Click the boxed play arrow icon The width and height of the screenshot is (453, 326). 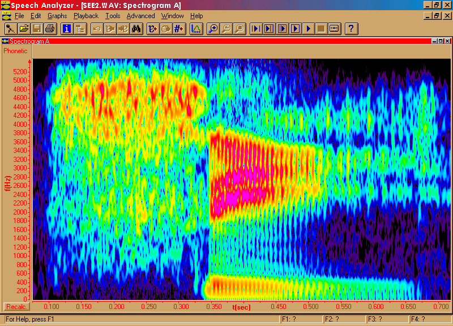[x=295, y=29]
